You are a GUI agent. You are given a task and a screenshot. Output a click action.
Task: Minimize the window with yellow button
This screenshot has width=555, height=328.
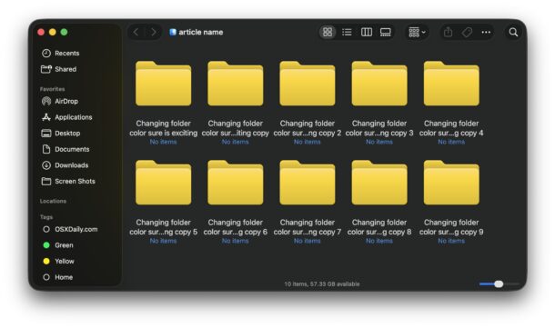point(53,32)
